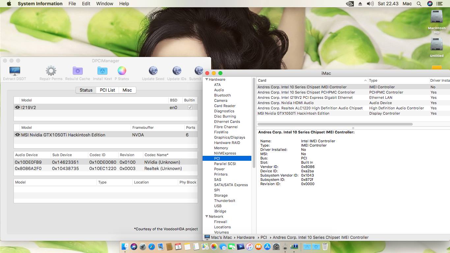Collapse the Network tree section
This screenshot has height=253, width=450.
(x=207, y=216)
